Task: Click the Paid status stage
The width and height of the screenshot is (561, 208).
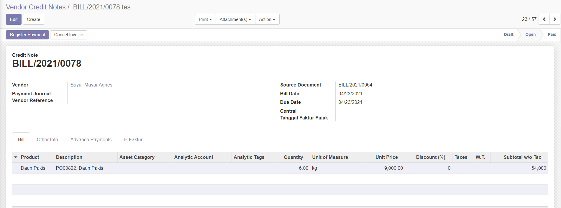Action: (552, 35)
